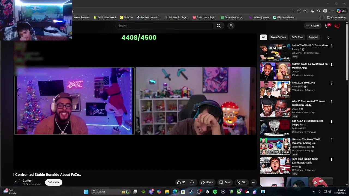Open Discord from the taskbar
Image resolution: width=349 pixels, height=196 pixels.
(x=151, y=192)
